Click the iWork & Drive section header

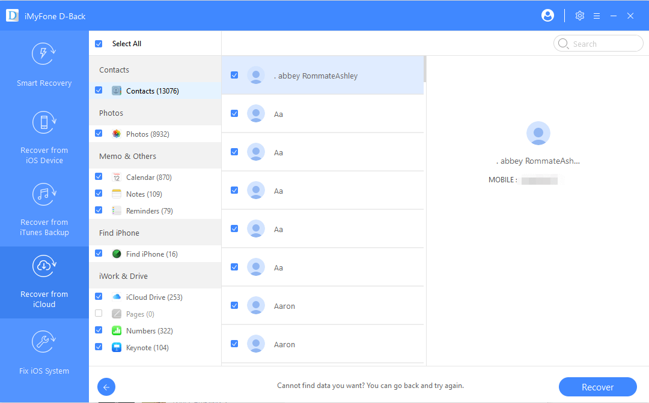pyautogui.click(x=123, y=276)
